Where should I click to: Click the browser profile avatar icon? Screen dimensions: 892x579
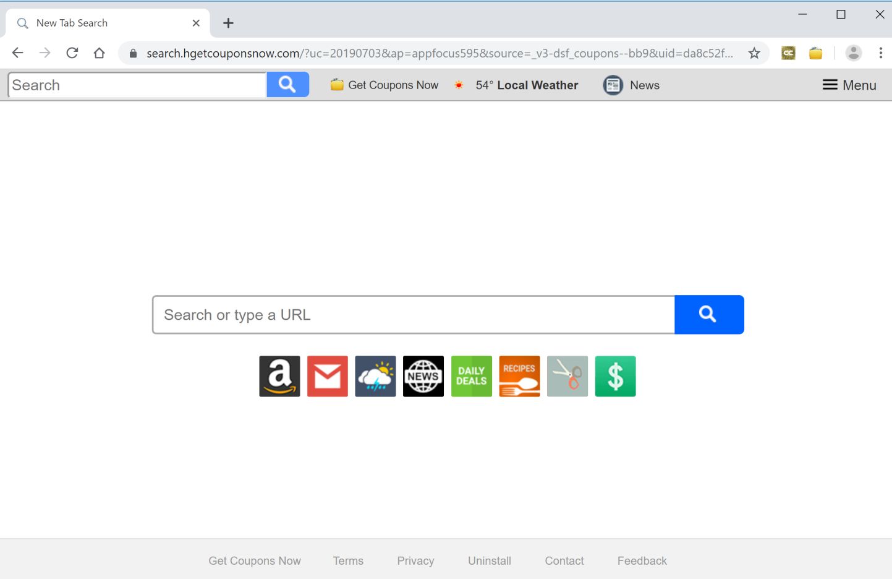854,53
